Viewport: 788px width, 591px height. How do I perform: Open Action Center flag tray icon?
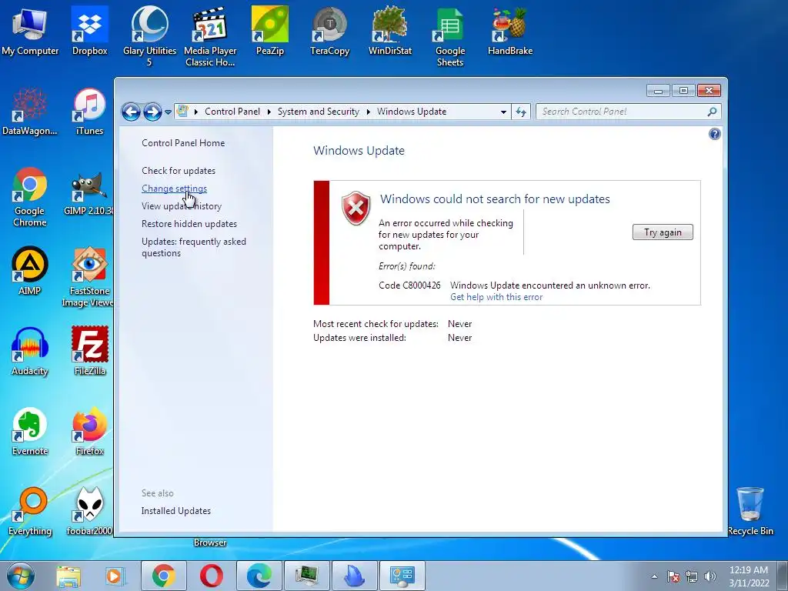(x=673, y=576)
